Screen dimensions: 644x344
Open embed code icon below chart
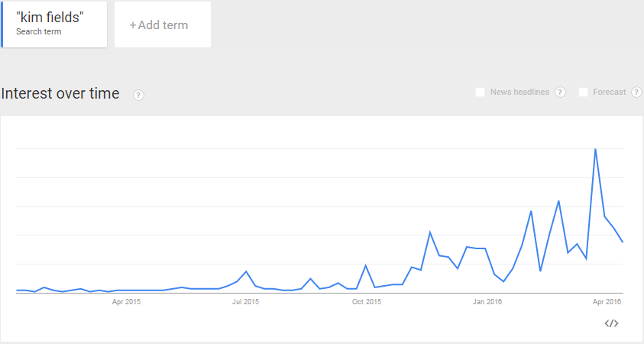click(611, 323)
